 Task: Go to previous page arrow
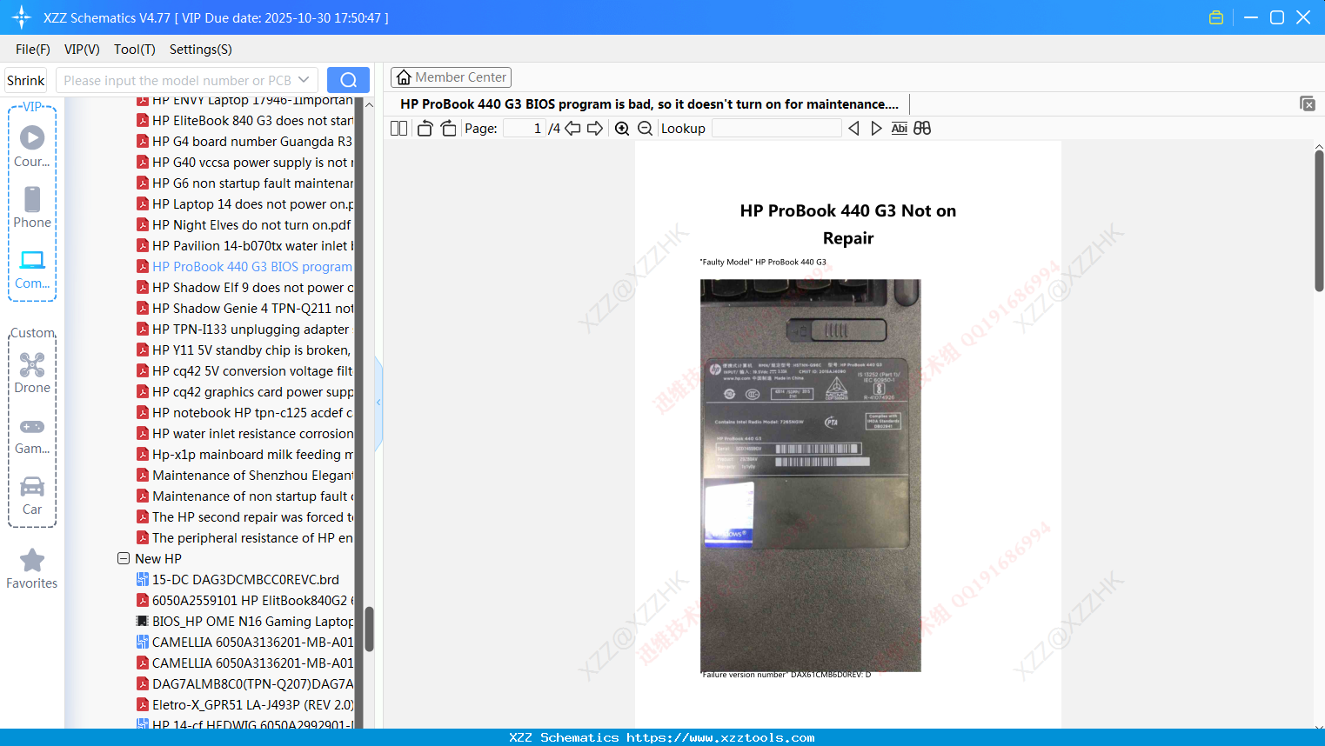point(572,128)
